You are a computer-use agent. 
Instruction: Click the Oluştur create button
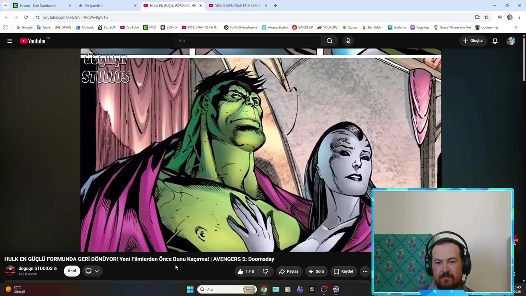coord(473,41)
